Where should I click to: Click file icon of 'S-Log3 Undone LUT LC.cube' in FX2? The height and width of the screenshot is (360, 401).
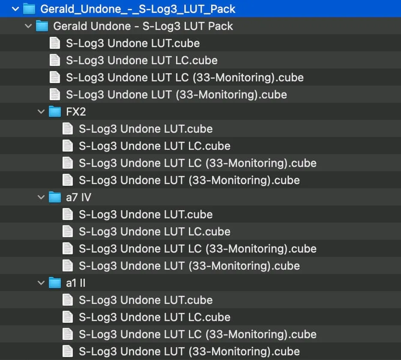67,146
